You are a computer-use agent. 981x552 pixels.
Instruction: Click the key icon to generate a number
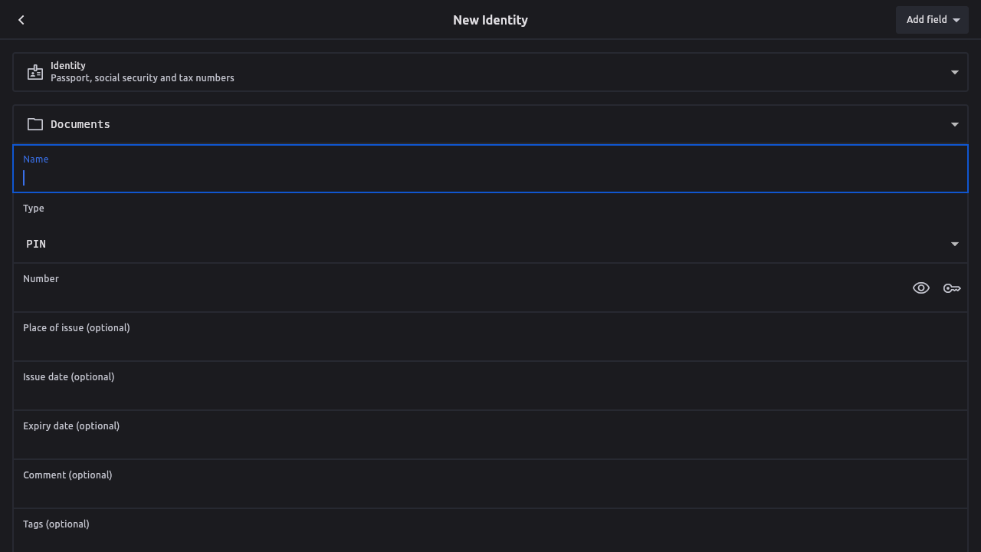pos(952,288)
